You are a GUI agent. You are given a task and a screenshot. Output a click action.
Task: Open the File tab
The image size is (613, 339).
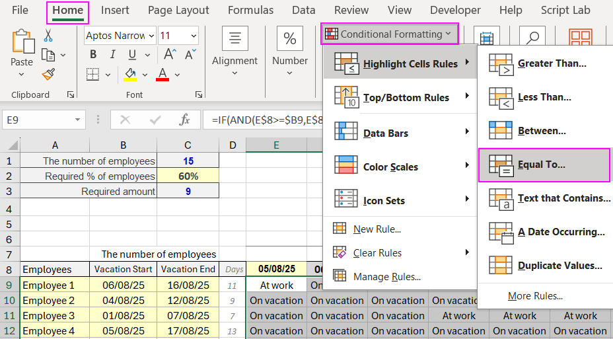[20, 10]
